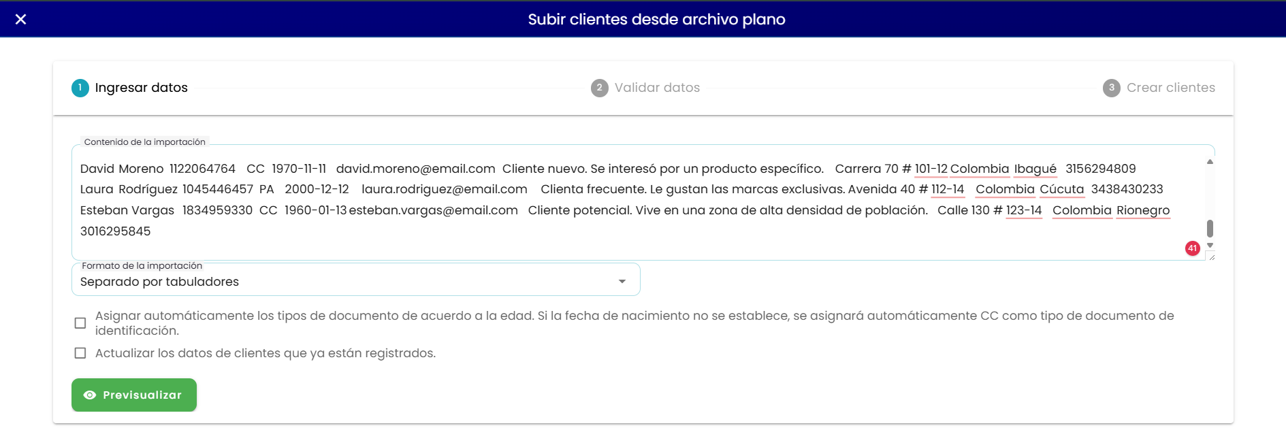Close the Subir clientes dialog with X
Screen dimensions: 1286x445
20,19
